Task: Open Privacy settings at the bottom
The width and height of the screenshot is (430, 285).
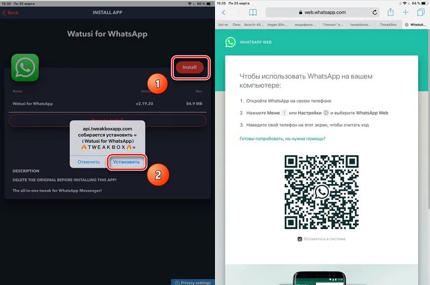Action: [193, 282]
